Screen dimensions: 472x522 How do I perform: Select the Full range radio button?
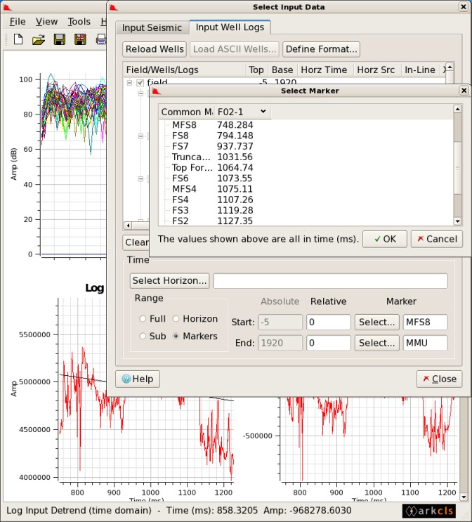[x=143, y=318]
